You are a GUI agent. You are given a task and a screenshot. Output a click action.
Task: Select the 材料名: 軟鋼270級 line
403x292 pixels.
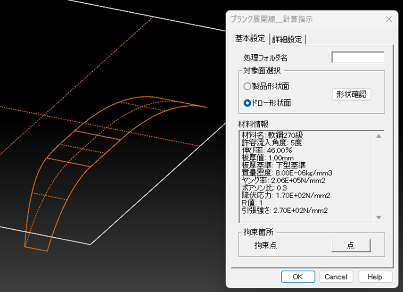(272, 135)
